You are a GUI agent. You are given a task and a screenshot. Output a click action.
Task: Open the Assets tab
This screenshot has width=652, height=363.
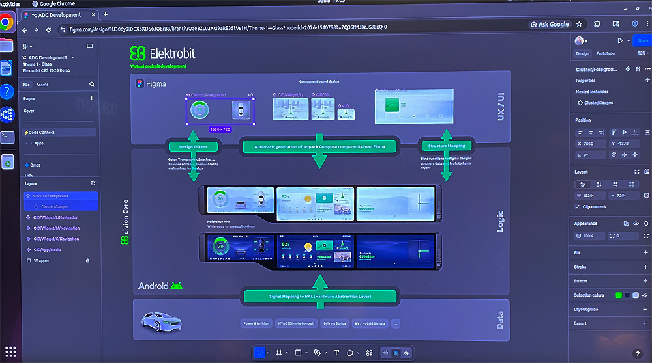pyautogui.click(x=42, y=85)
